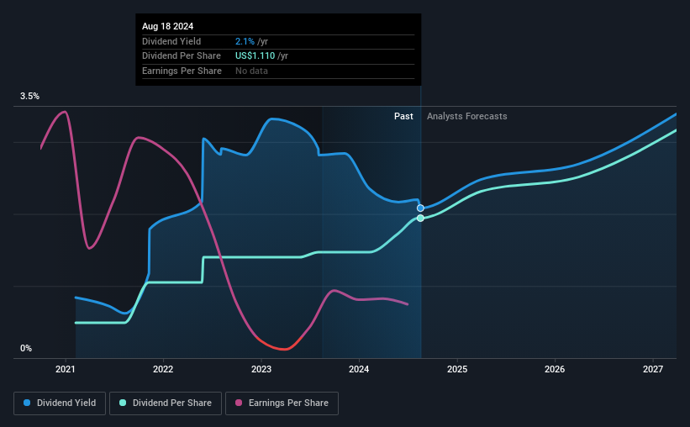The image size is (690, 427).
Task: Click the Aug 18 2024 tooltip date
Action: coord(167,26)
